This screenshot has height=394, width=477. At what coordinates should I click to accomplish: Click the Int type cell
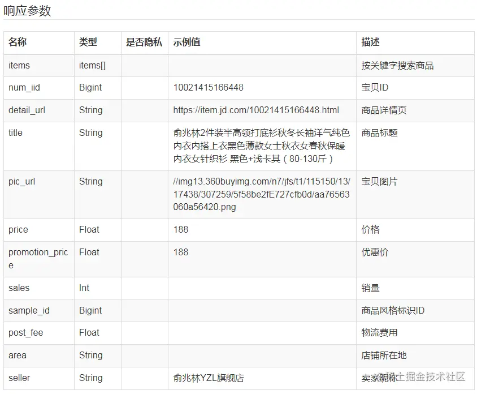coord(84,288)
